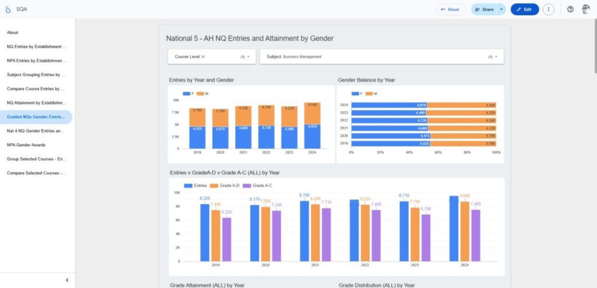Go to NPA Gender Awards page

pyautogui.click(x=26, y=145)
